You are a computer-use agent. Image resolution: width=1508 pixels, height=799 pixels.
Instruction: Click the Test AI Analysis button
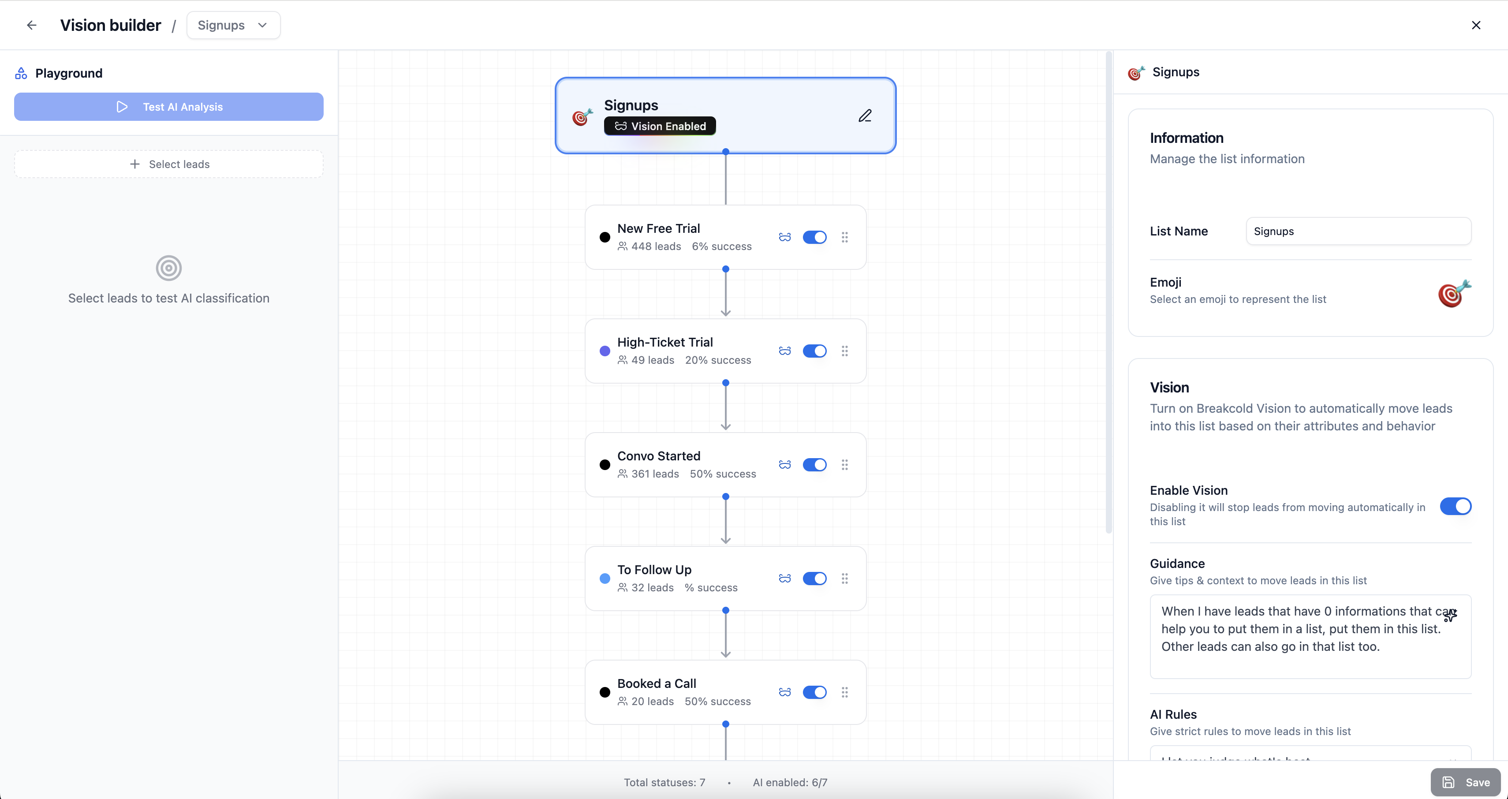[x=168, y=107]
